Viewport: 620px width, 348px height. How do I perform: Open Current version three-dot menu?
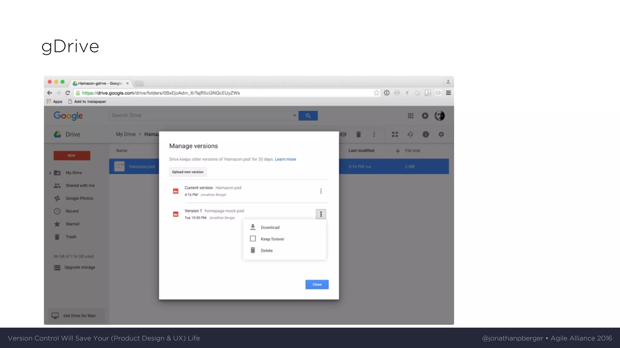click(x=321, y=191)
